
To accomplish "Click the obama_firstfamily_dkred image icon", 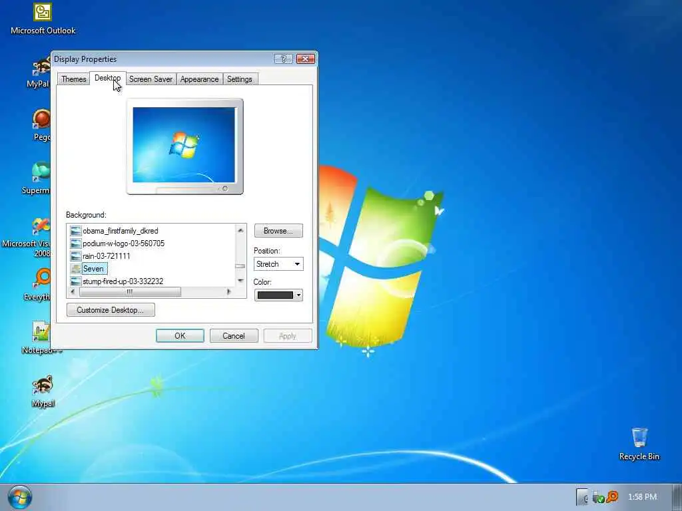I will pos(76,231).
